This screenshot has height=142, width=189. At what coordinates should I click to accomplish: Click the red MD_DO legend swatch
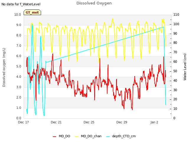click(54, 137)
